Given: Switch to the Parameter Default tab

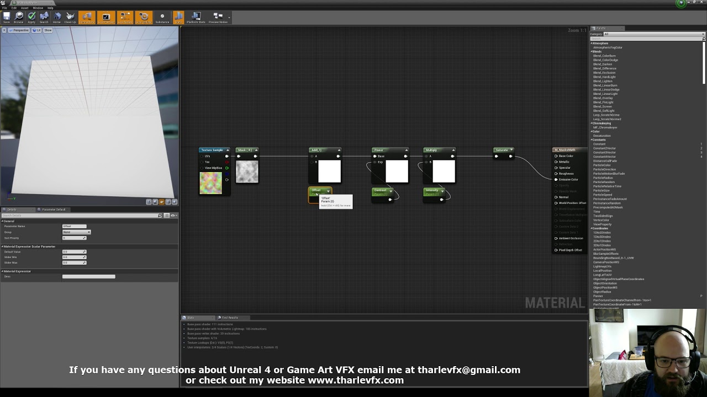Looking at the screenshot, I should tap(54, 210).
